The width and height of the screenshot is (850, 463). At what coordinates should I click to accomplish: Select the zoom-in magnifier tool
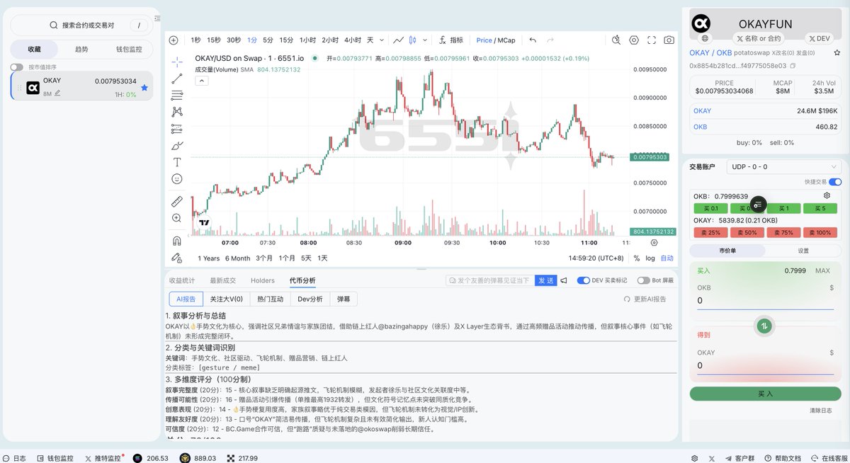point(177,218)
